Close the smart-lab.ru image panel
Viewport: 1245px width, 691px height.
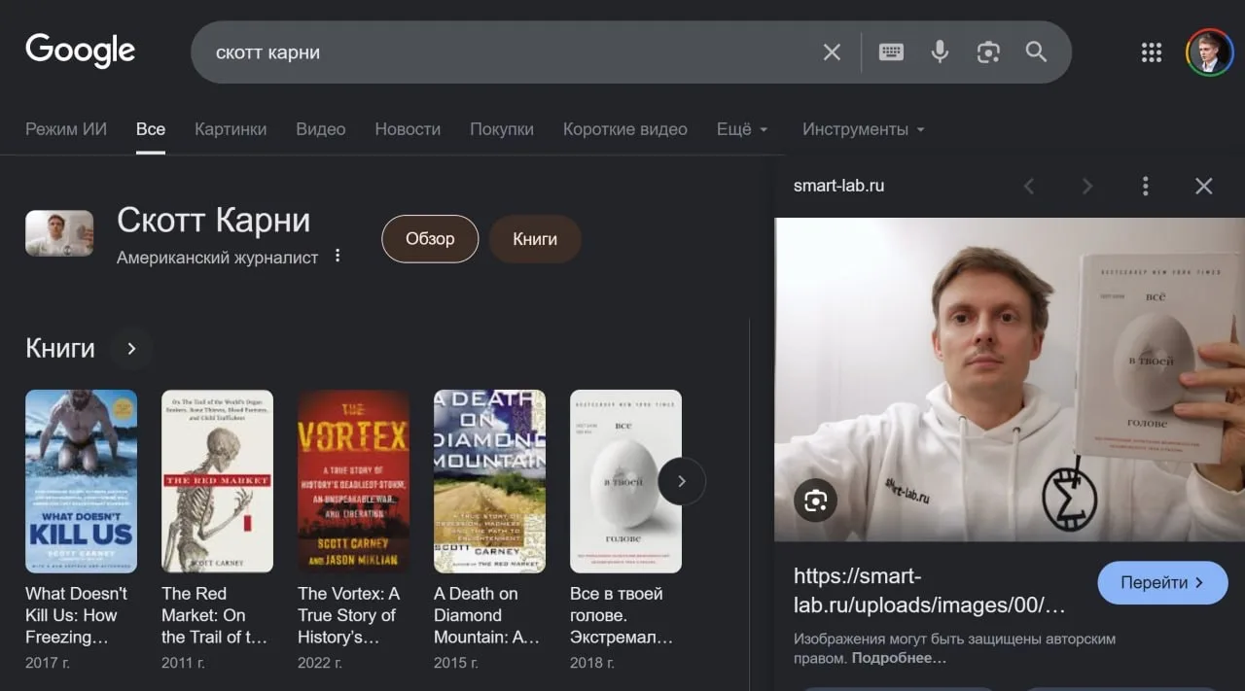(1204, 186)
